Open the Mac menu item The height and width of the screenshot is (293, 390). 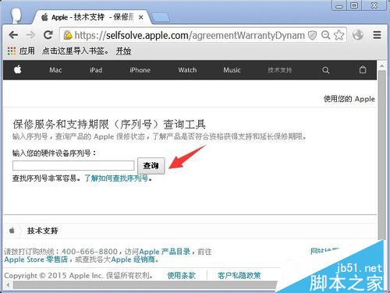click(x=55, y=70)
